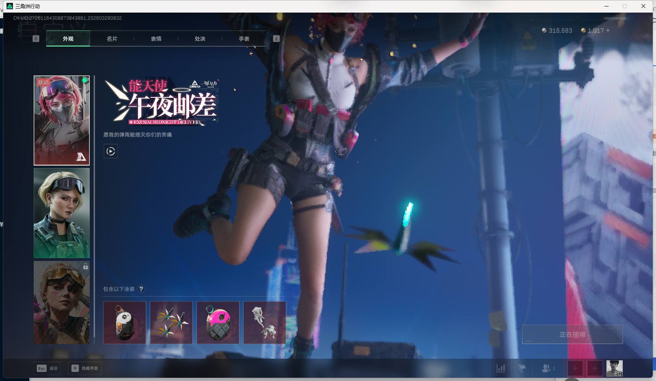Select the pink-haired 联动 skin thumbnail
Screen dimensions: 656x381
(62, 121)
